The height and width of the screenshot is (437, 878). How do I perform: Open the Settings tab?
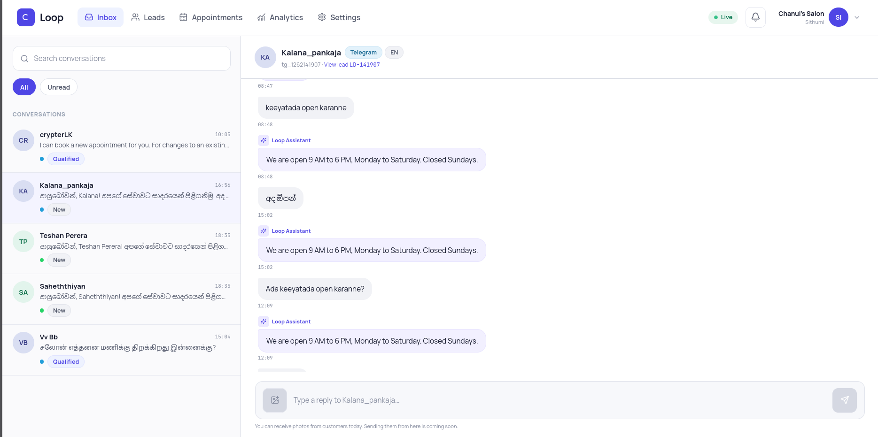(x=339, y=17)
